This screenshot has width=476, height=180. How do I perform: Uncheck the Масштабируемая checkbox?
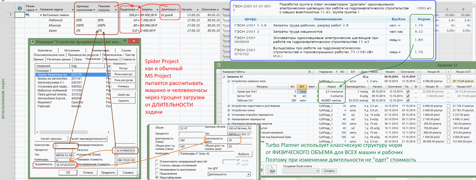[157, 178]
